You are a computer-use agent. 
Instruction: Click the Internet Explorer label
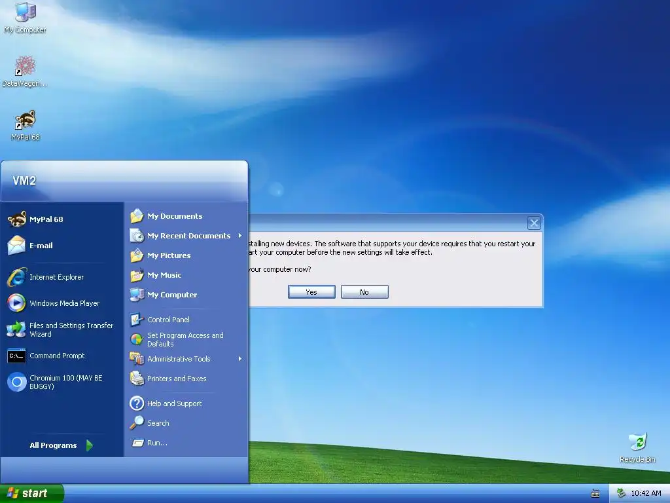(x=56, y=277)
